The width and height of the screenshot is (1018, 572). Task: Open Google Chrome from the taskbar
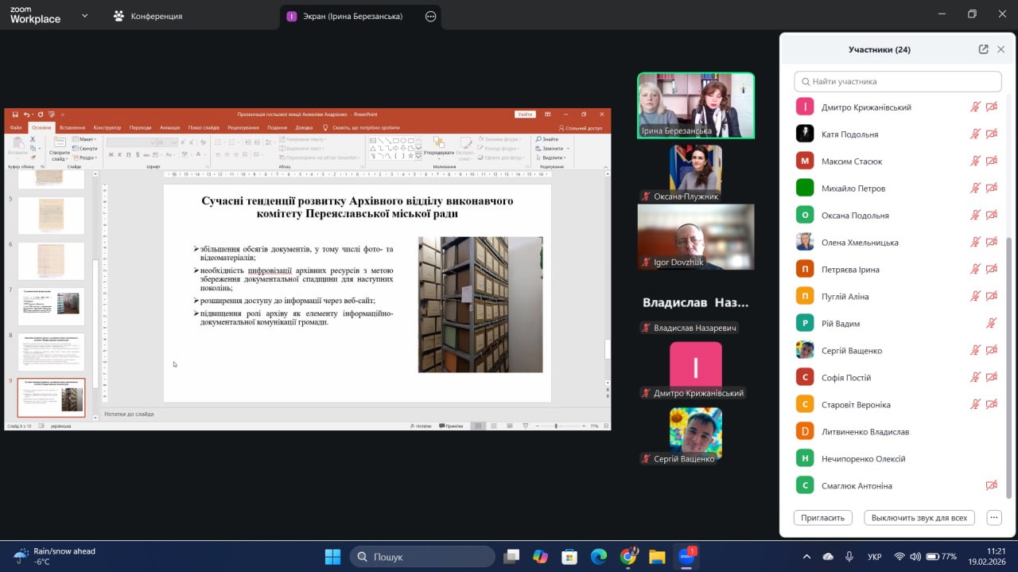(628, 556)
